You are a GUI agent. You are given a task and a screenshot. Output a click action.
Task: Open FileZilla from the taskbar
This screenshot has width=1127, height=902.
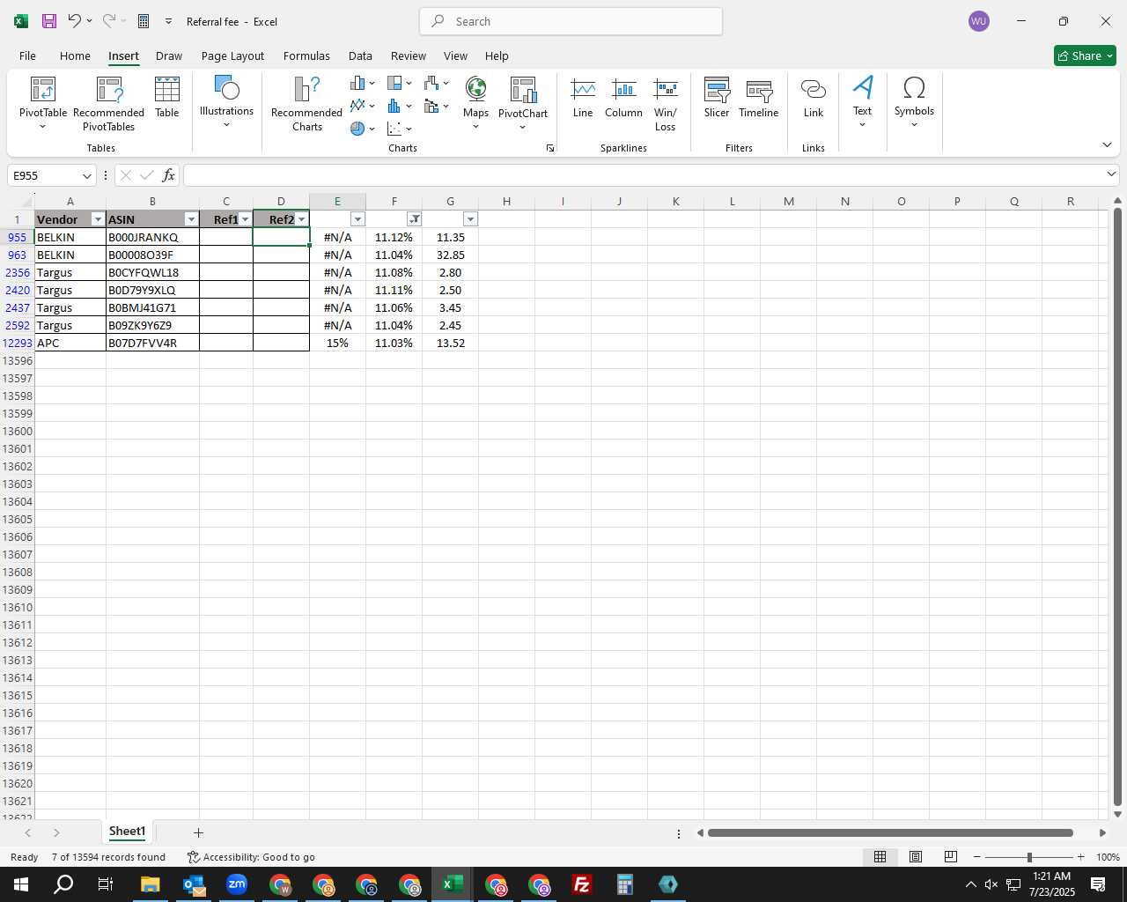582,884
